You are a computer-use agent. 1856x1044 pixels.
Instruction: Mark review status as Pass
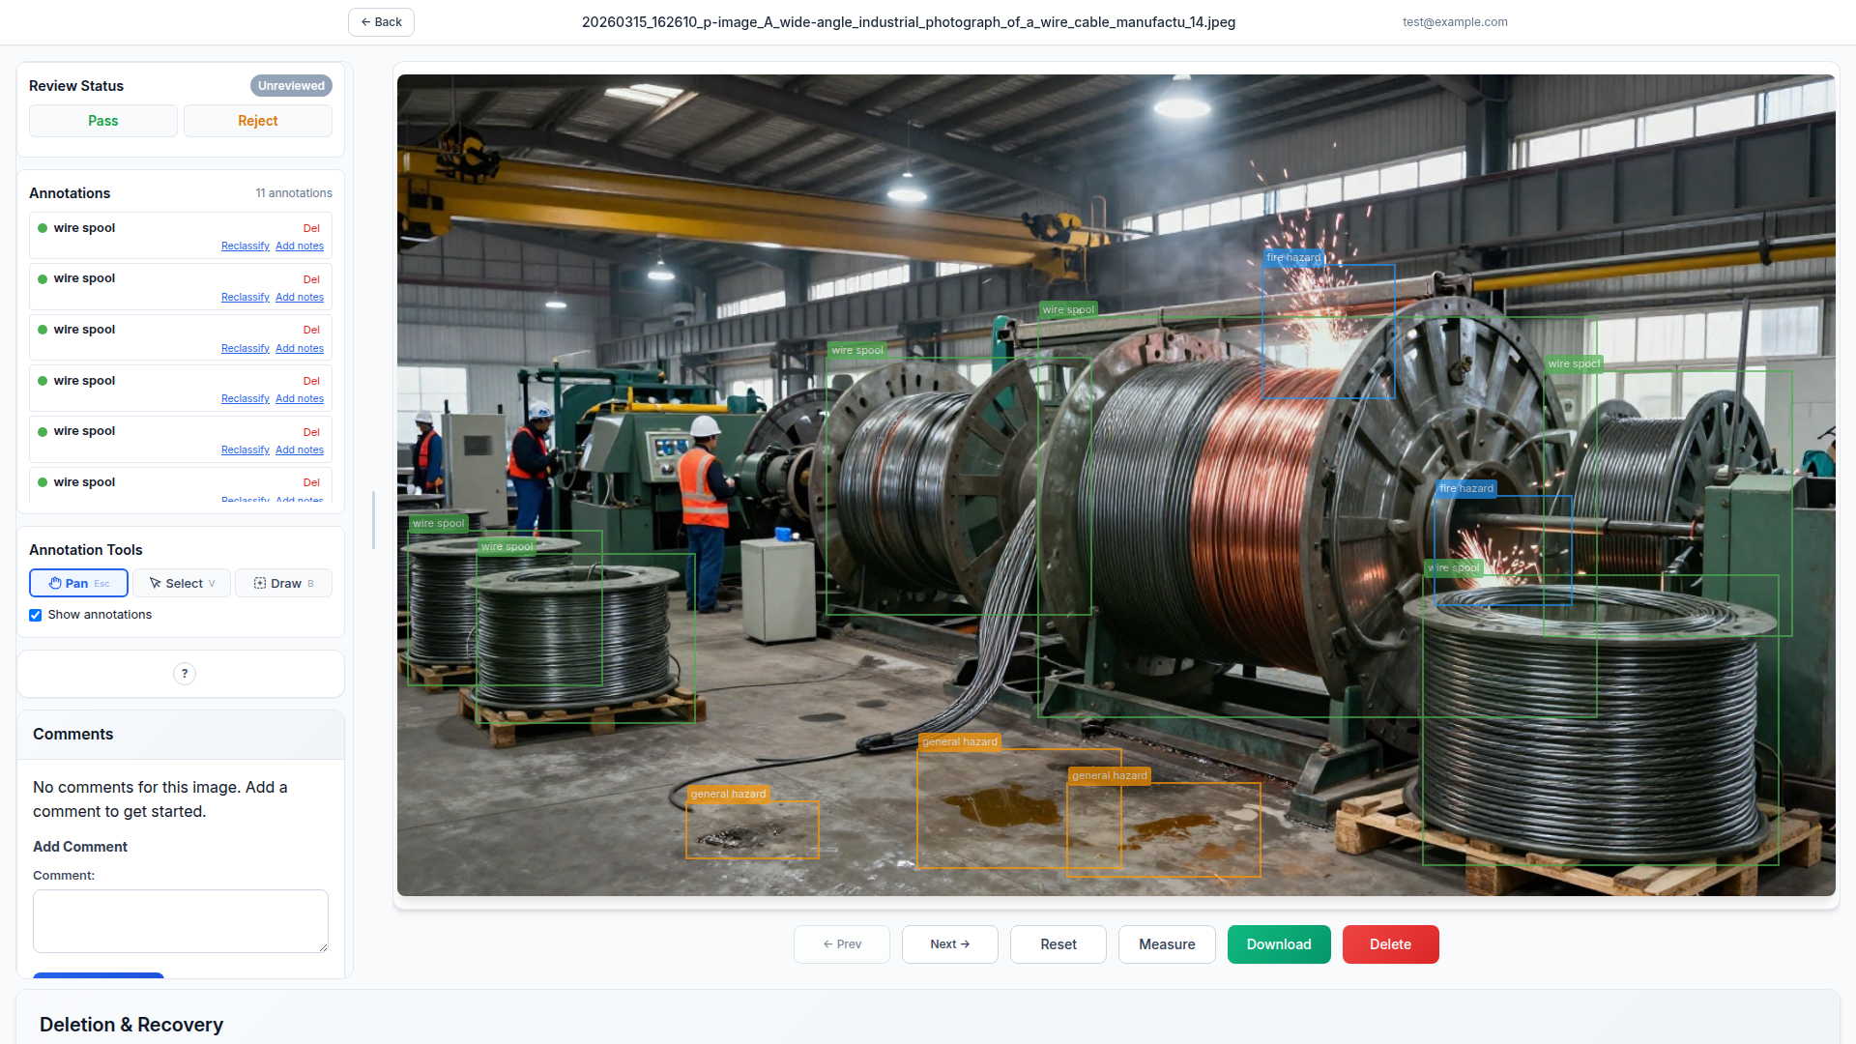103,121
